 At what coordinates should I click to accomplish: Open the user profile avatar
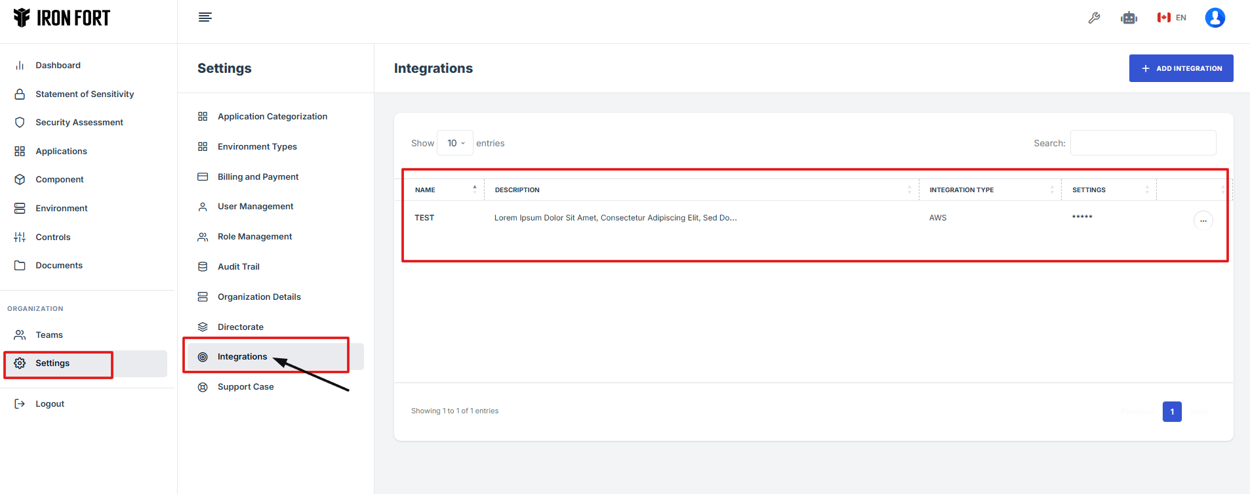tap(1215, 18)
